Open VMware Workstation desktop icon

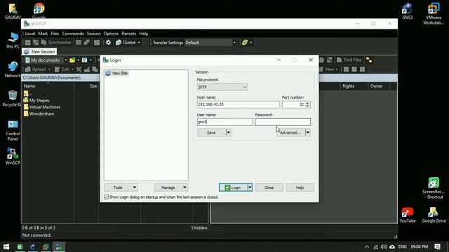click(x=434, y=14)
